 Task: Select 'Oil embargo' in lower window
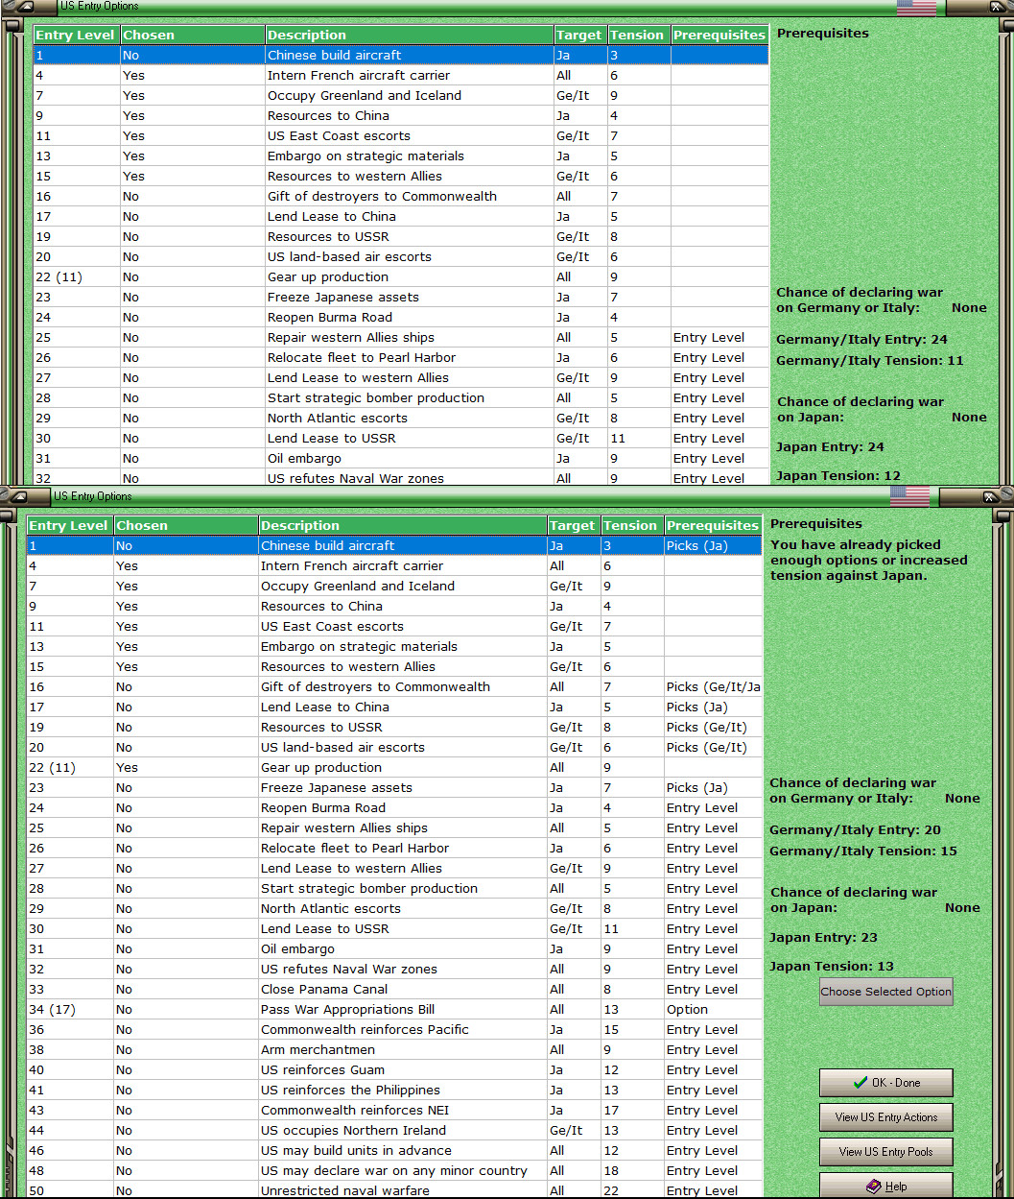394,948
